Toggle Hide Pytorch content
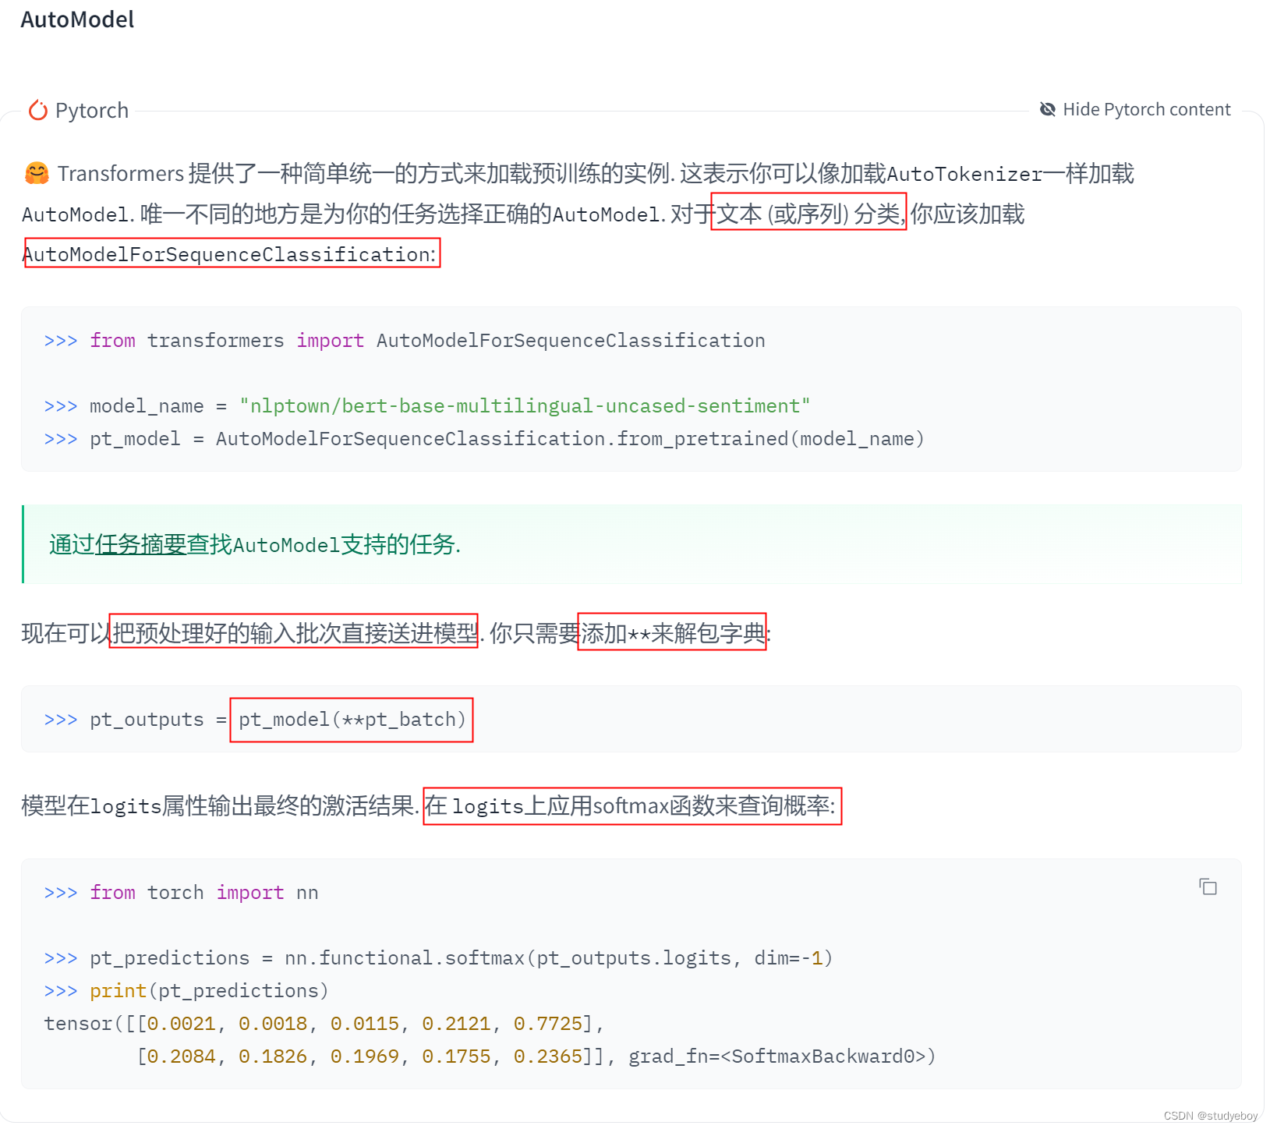 tap(1135, 109)
